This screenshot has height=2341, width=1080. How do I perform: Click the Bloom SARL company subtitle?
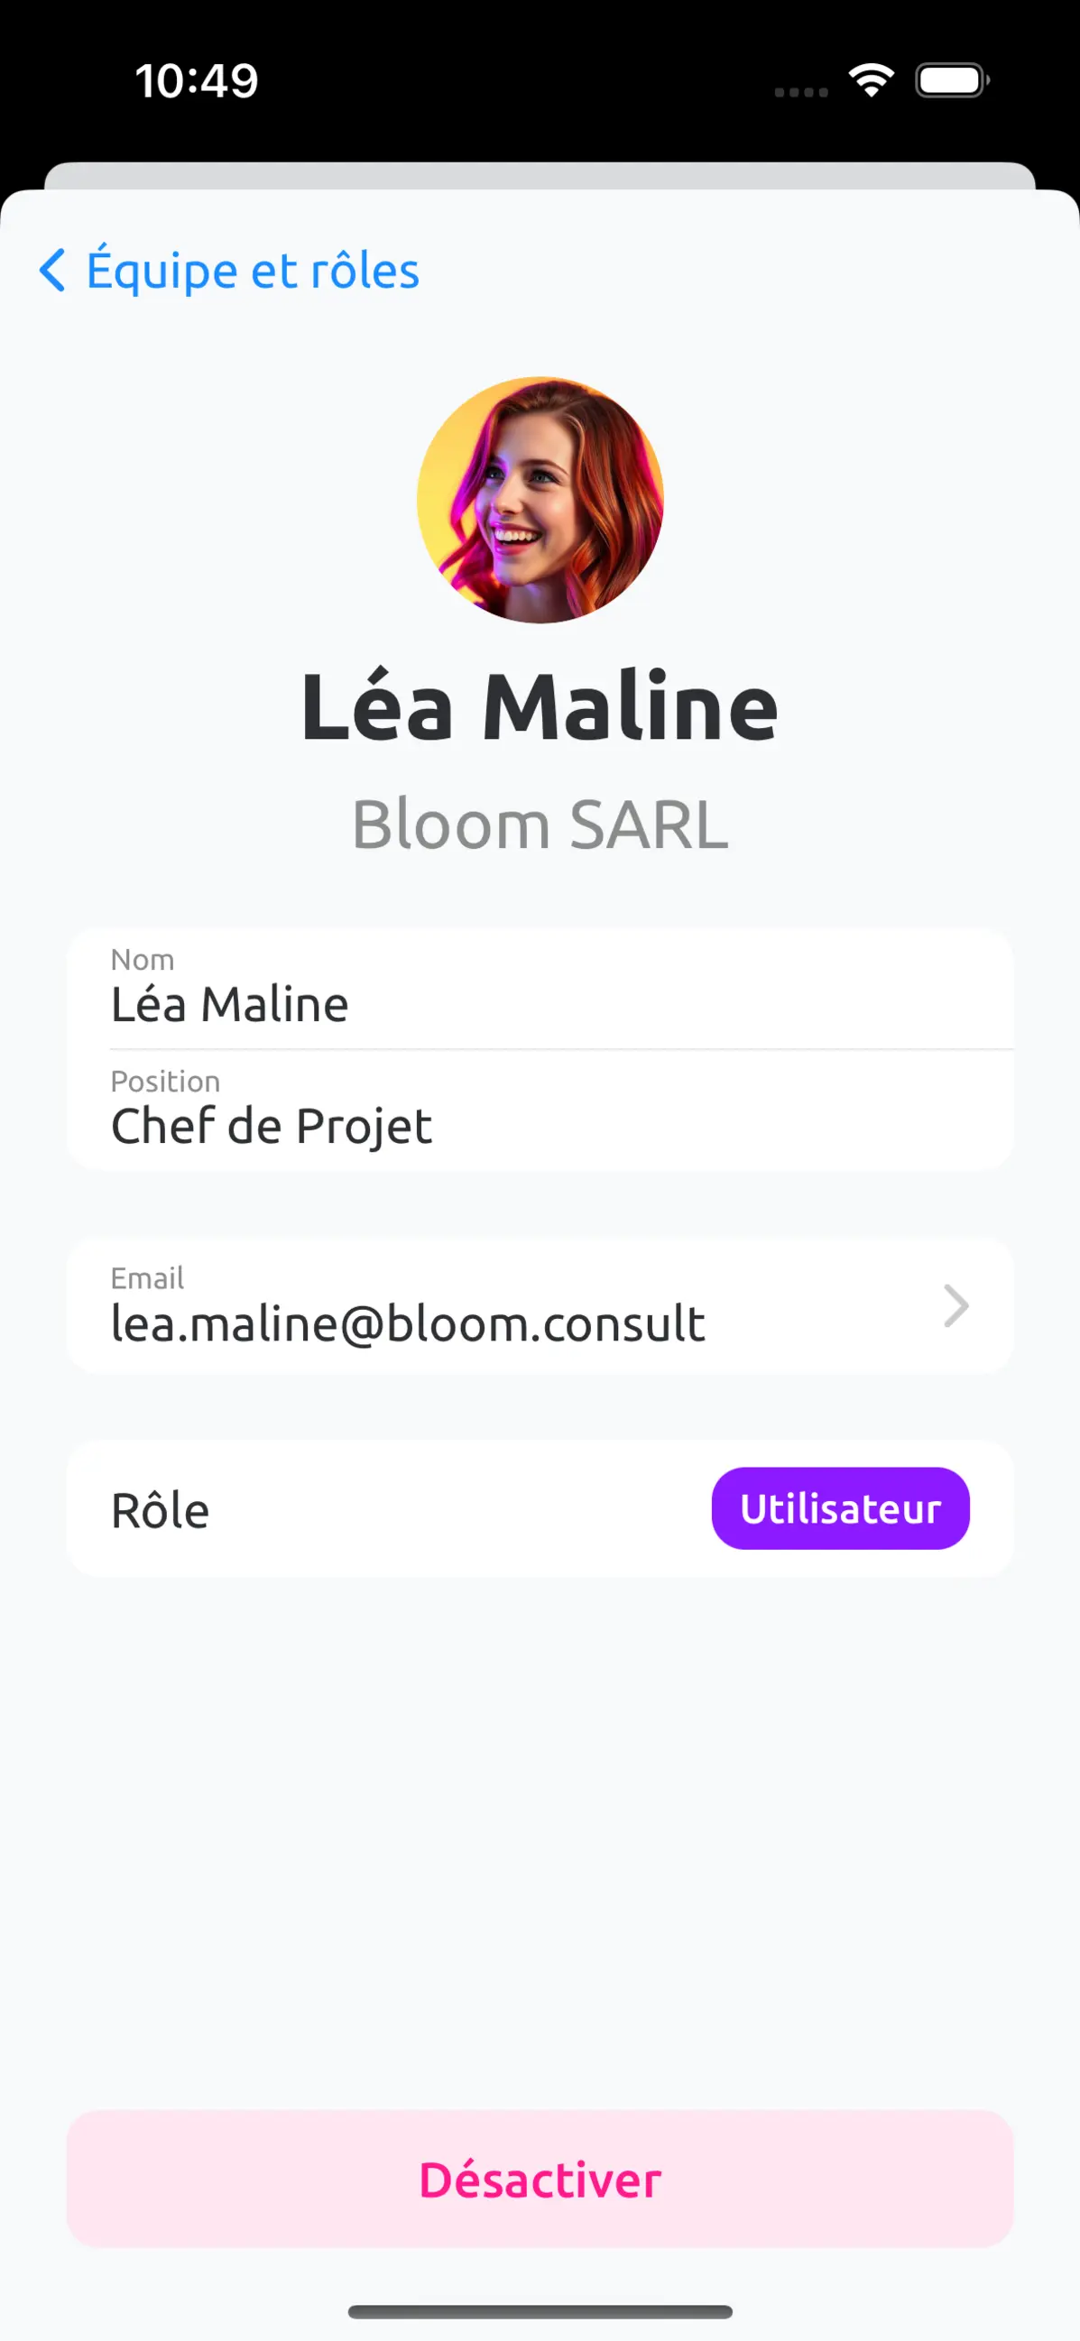[x=540, y=825]
